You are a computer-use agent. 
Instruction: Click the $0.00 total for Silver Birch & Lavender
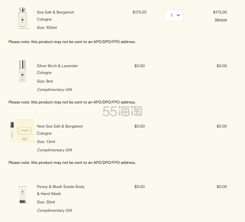coord(222,66)
